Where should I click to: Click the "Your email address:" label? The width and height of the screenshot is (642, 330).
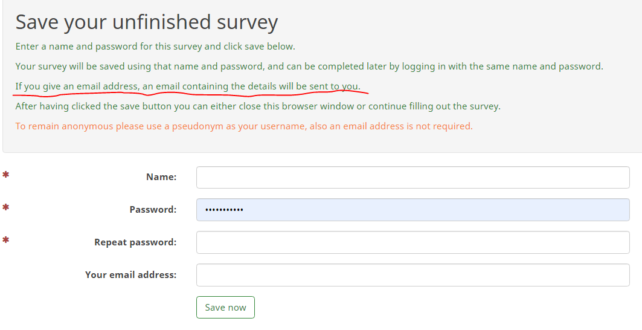point(130,274)
